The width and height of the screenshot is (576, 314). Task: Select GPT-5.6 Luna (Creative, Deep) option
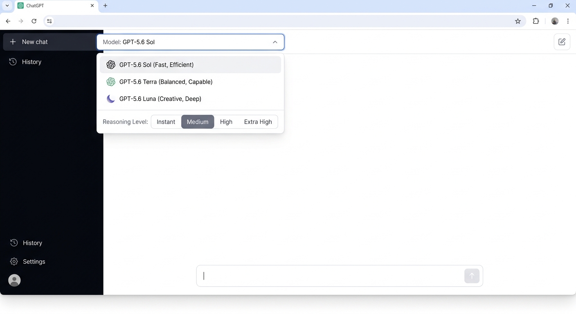tap(190, 99)
